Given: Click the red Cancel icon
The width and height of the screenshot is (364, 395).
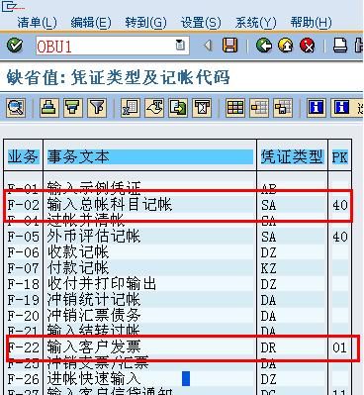Looking at the screenshot, I should pos(308,46).
